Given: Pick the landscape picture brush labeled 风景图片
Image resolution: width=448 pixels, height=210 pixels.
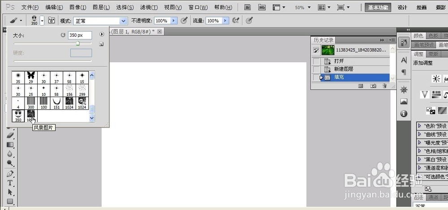Looking at the screenshot, I should point(31,116).
